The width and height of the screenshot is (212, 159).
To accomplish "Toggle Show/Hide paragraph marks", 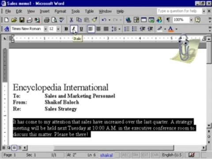I will coord(168,20).
